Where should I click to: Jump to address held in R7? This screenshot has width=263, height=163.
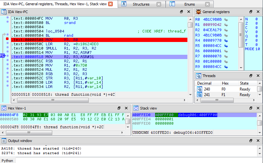226,56
